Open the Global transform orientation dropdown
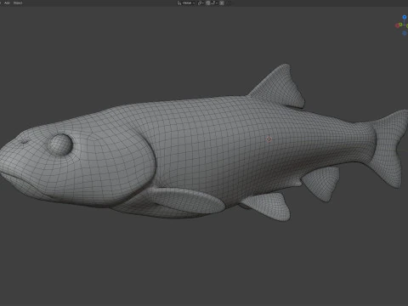408x306 pixels. click(186, 3)
